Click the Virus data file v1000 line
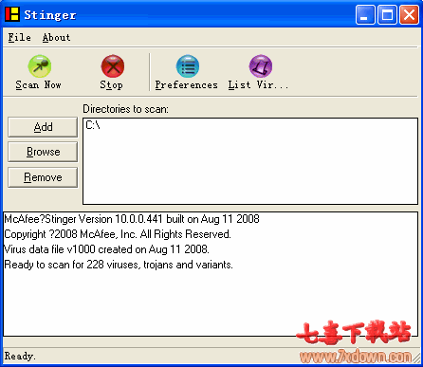The width and height of the screenshot is (423, 367). [106, 249]
